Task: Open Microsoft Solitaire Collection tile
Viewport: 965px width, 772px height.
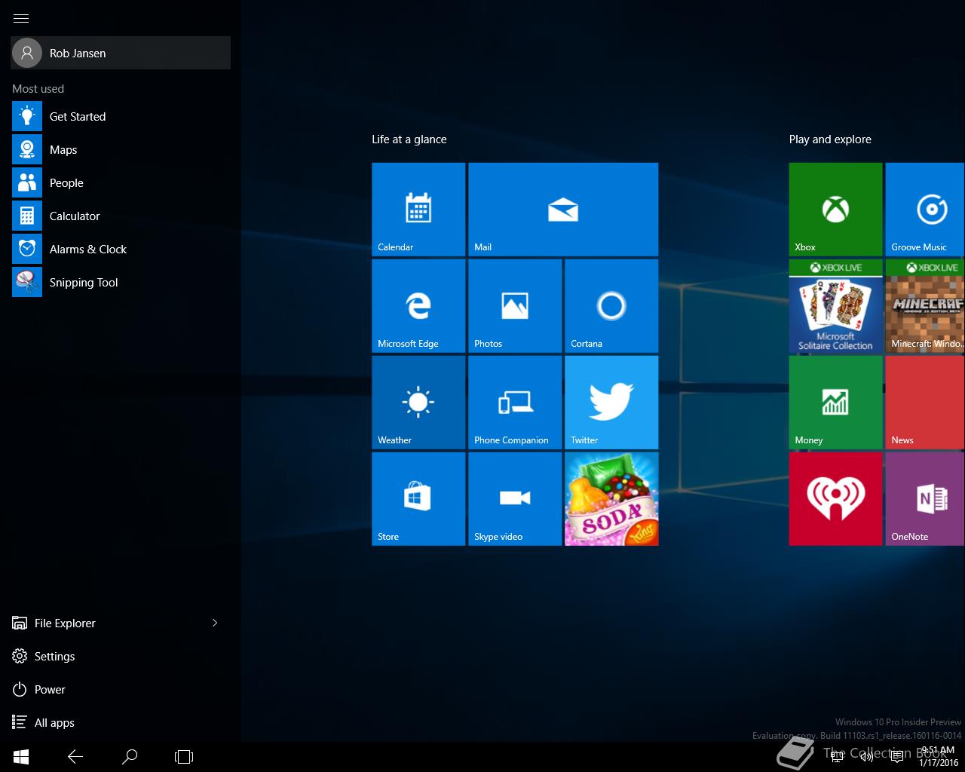Action: [x=835, y=305]
